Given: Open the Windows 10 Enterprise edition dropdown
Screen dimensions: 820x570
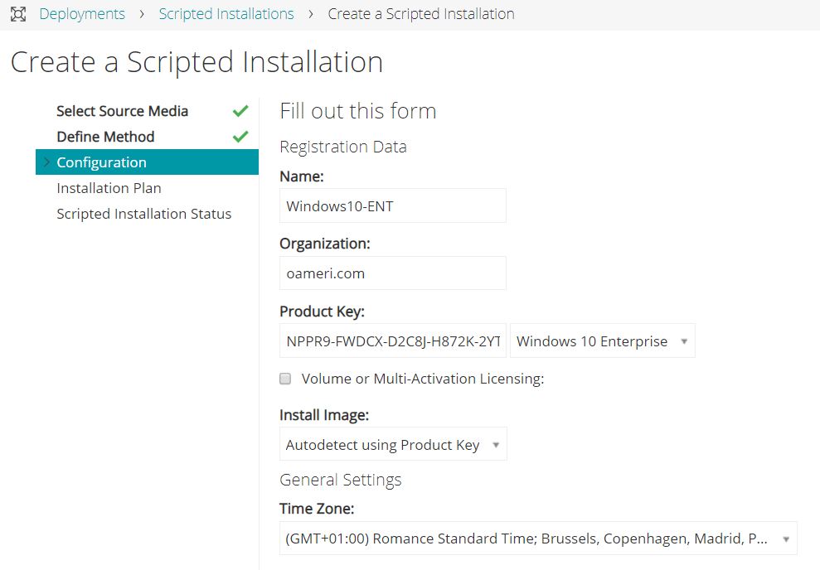Looking at the screenshot, I should coord(603,341).
